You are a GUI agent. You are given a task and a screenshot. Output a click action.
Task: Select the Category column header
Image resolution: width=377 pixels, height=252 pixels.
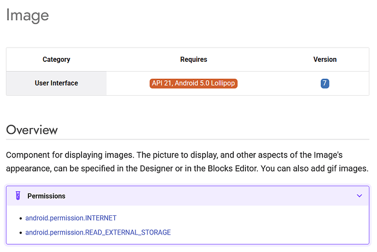click(x=56, y=60)
